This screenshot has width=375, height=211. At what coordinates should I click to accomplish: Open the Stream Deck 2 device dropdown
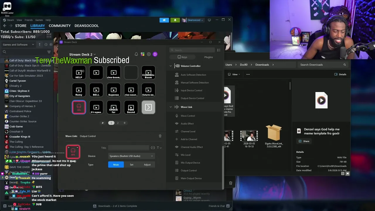82,55
